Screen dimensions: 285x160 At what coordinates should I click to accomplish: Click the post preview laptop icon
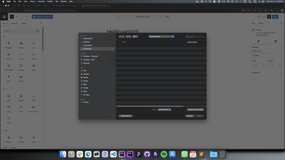[264, 17]
